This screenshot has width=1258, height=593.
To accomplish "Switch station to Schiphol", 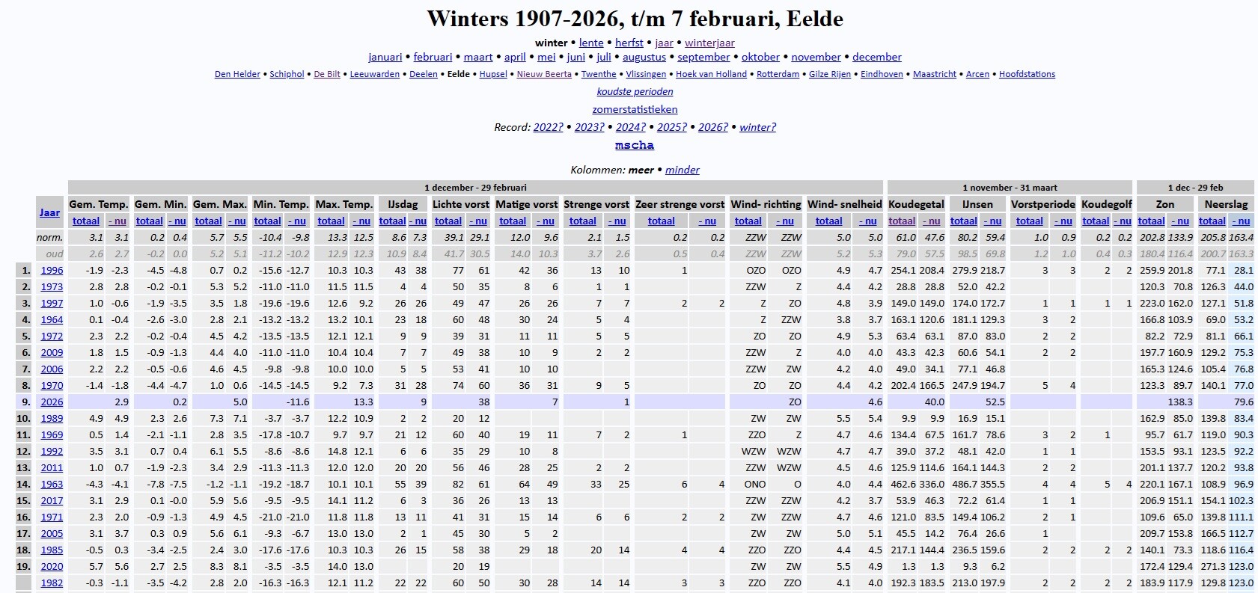I will coord(287,74).
